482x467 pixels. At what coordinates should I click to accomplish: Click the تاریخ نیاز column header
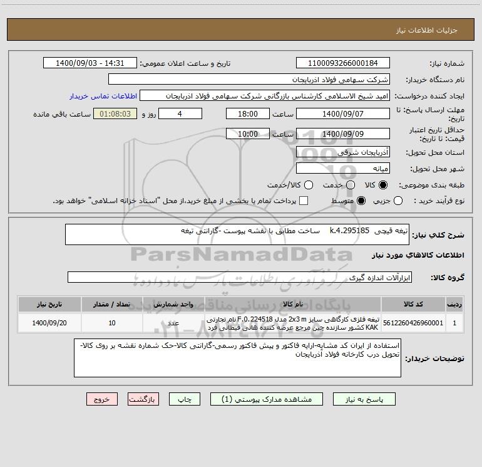[49, 304]
